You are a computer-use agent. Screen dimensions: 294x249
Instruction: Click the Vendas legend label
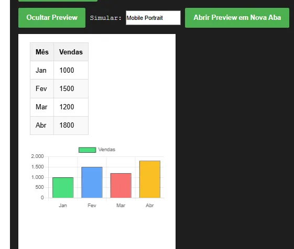coord(107,150)
